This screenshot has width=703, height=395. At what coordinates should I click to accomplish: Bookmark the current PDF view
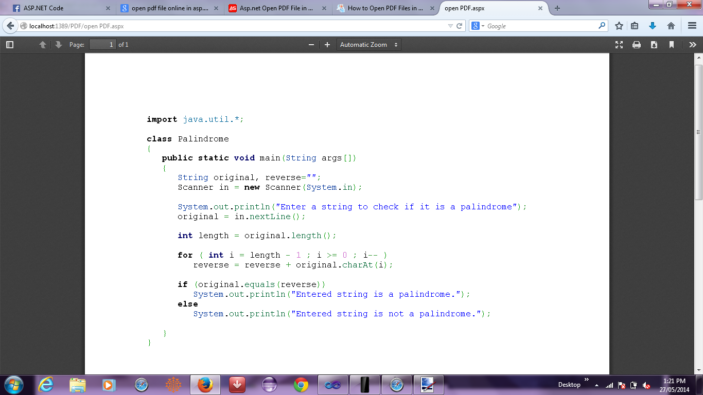[x=671, y=45]
